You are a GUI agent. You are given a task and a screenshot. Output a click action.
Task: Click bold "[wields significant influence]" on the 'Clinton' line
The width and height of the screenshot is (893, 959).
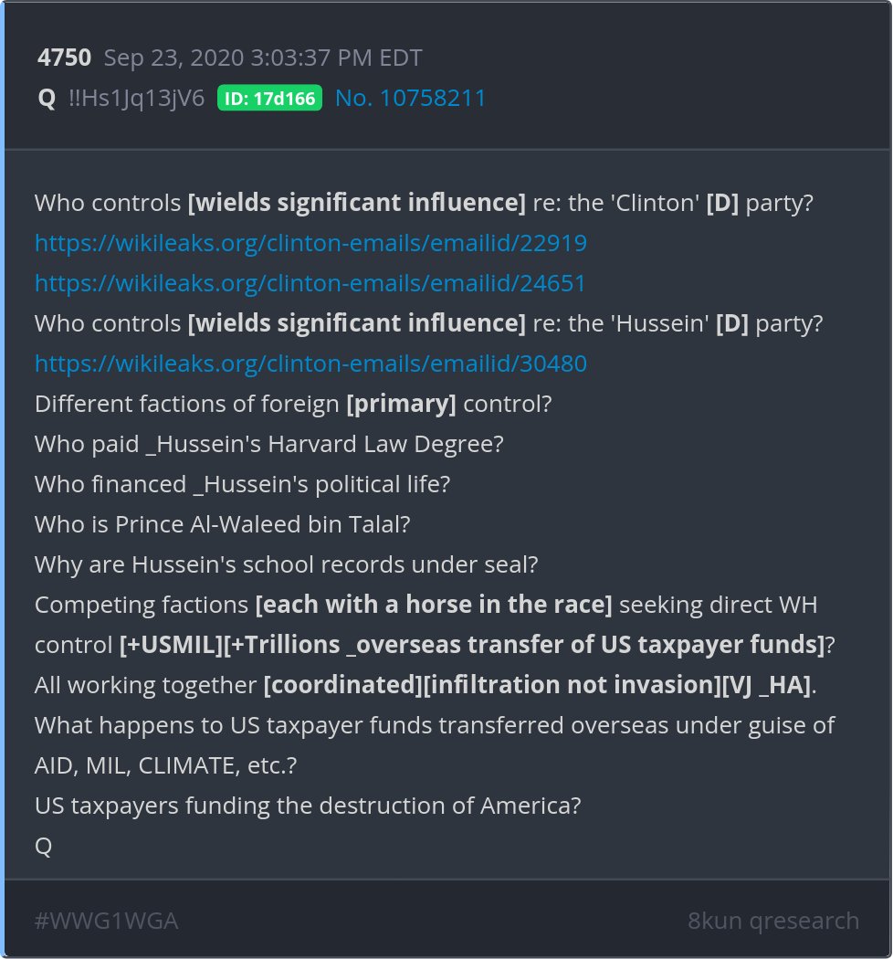tap(356, 203)
